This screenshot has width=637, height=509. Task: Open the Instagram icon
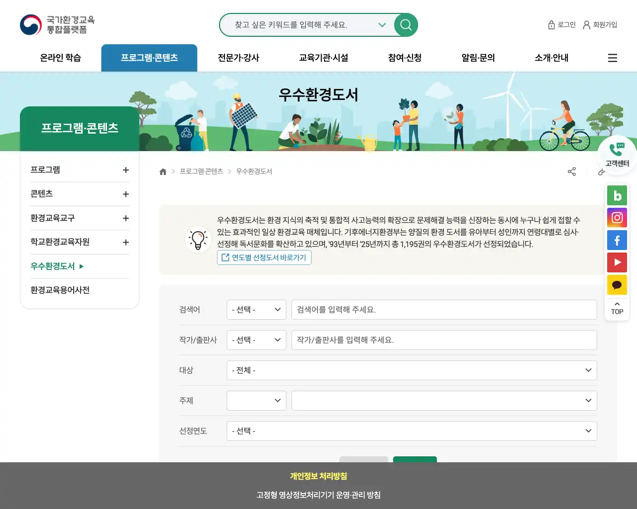pos(617,218)
